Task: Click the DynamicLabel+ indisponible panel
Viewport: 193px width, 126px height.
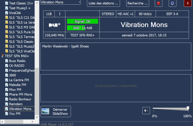Action: pyautogui.click(x=116, y=88)
